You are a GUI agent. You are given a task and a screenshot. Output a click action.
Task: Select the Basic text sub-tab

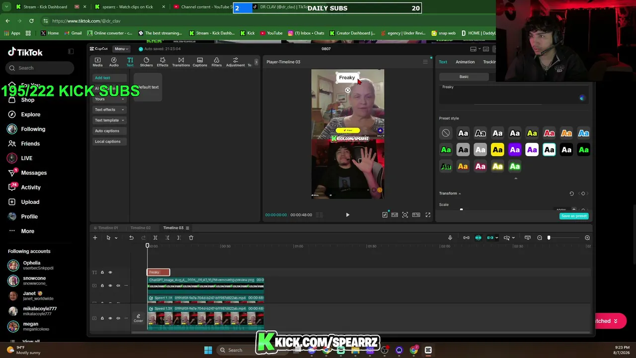tap(464, 77)
